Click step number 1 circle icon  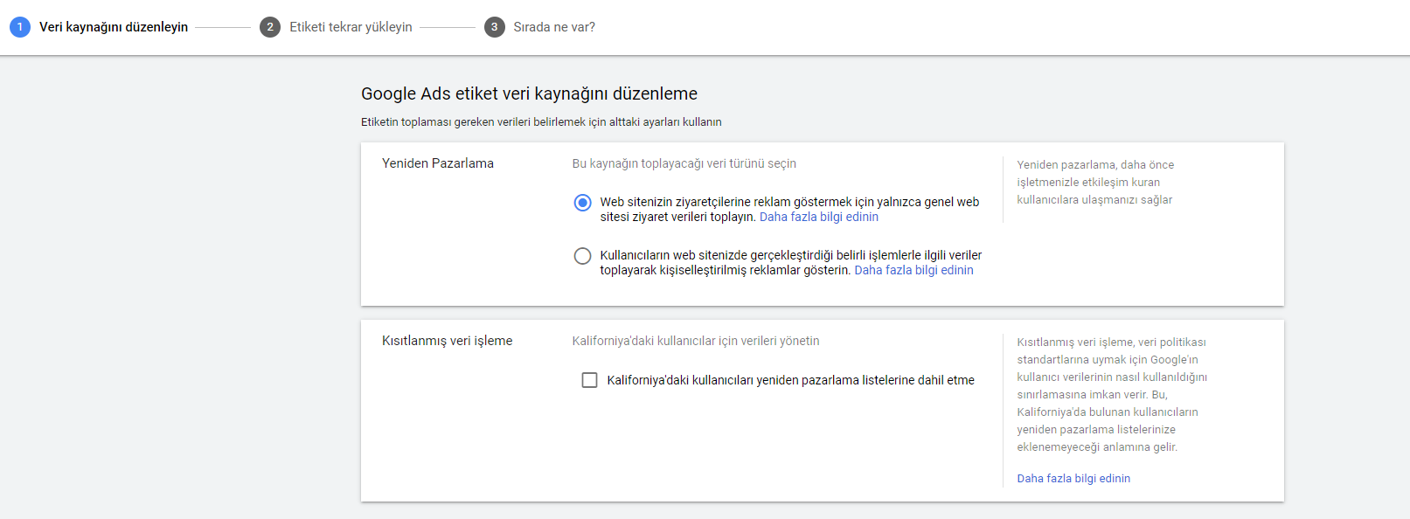pos(20,27)
